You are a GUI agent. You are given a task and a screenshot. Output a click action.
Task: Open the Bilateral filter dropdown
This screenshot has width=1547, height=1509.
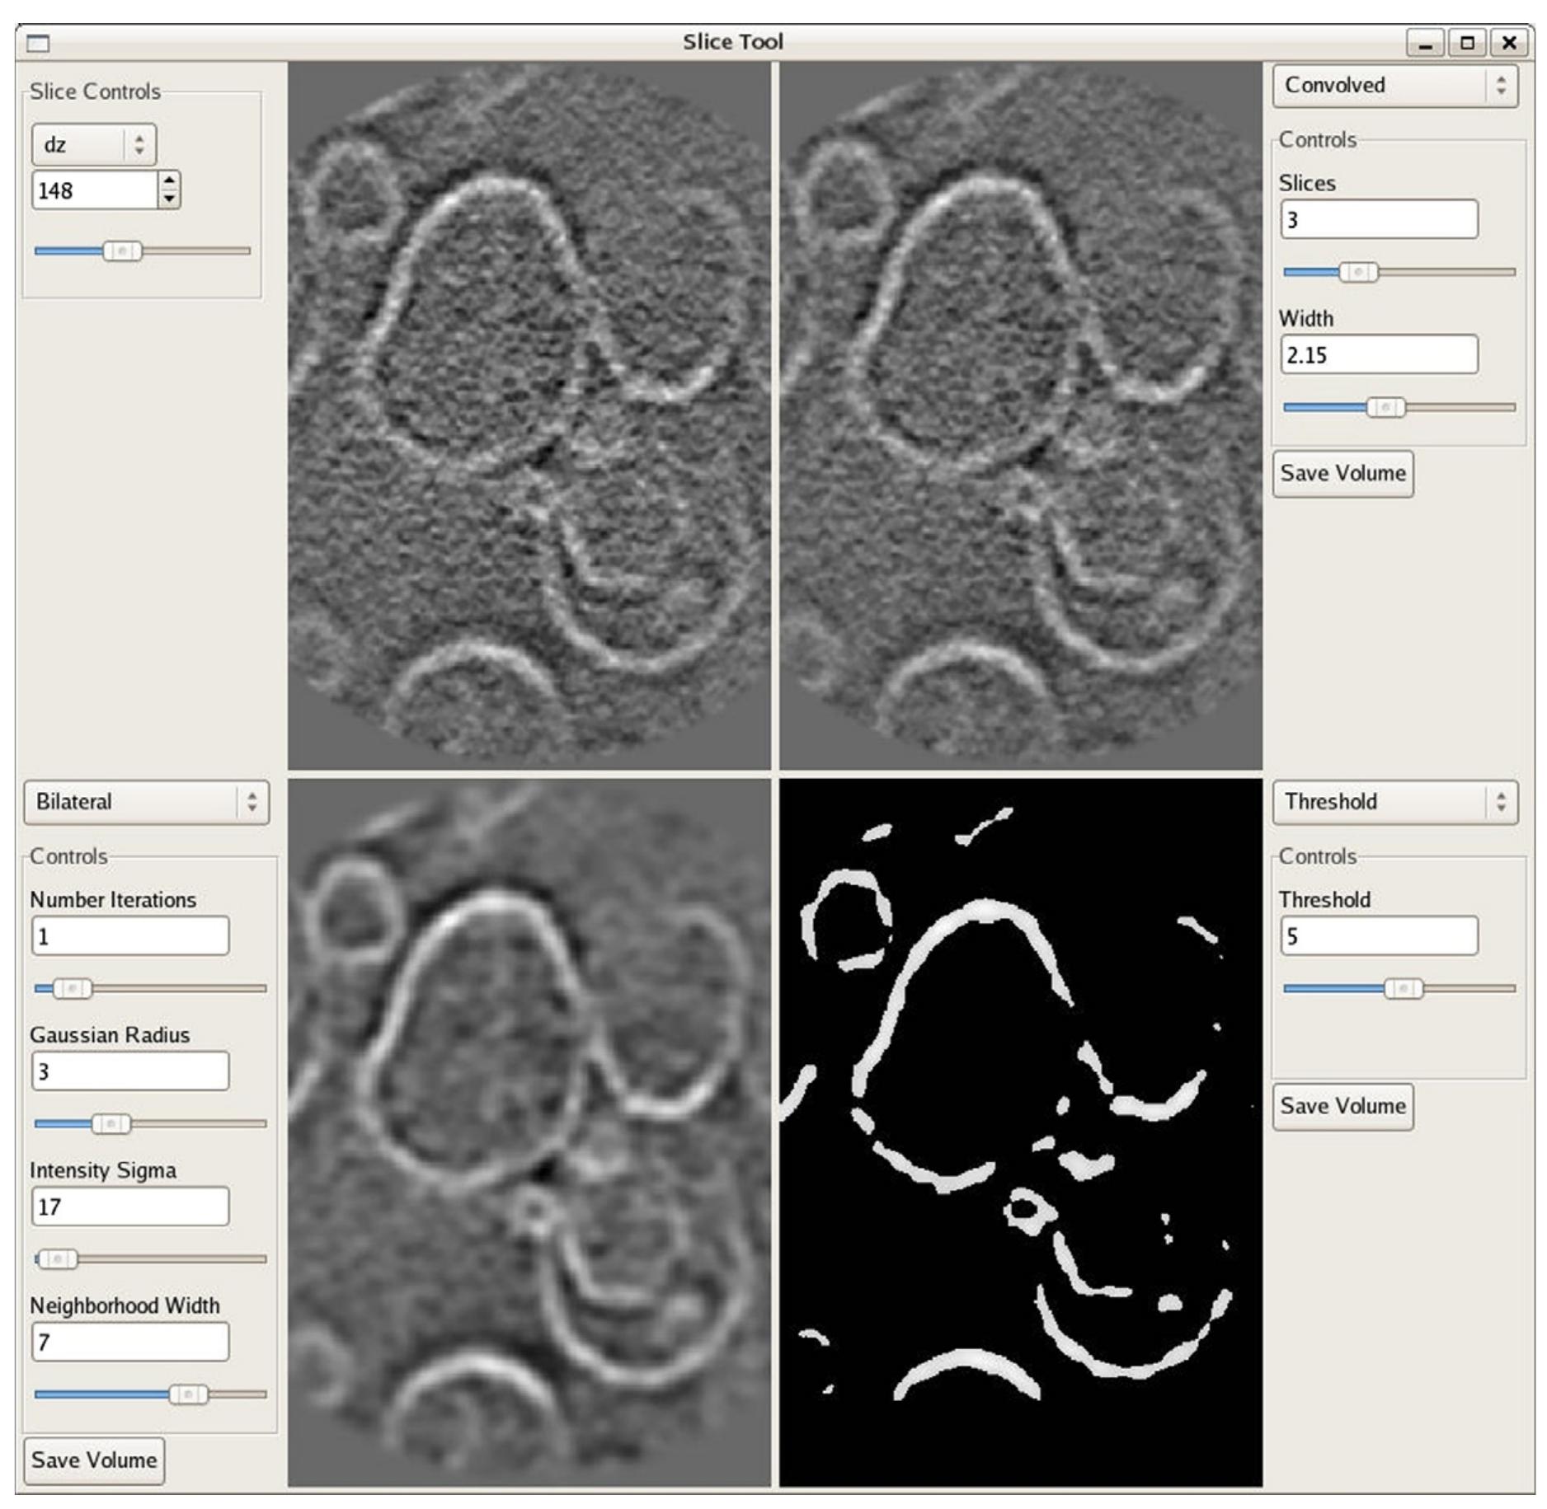pos(146,802)
